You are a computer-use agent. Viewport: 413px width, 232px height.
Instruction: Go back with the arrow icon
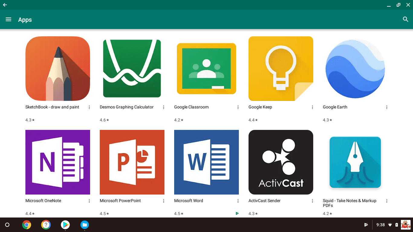tap(5, 5)
